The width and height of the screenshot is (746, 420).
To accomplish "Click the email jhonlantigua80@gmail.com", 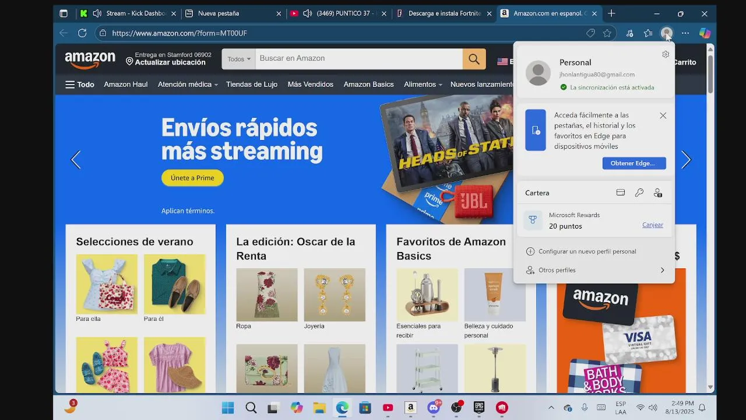I will [597, 75].
